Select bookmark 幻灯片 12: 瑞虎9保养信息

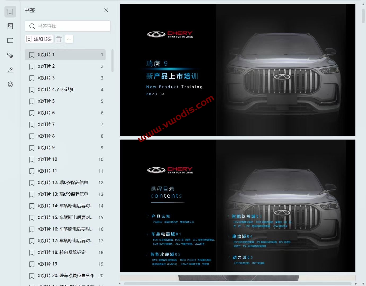[x=65, y=183]
